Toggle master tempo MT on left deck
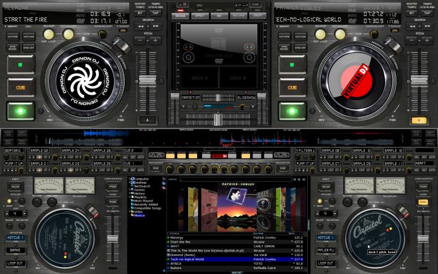The image size is (438, 274). 140,13
